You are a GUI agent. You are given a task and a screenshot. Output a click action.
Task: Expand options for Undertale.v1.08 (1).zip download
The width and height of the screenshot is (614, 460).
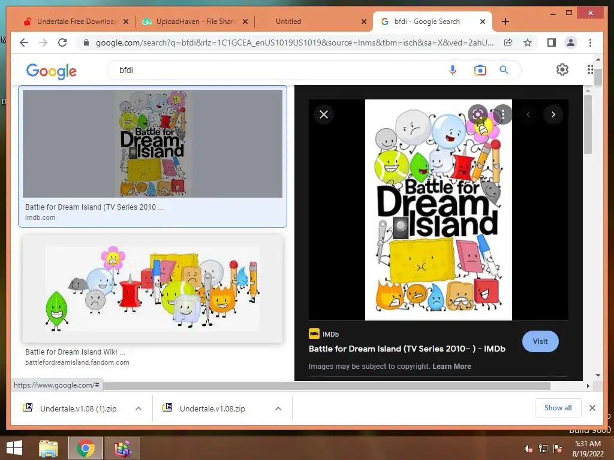[139, 408]
